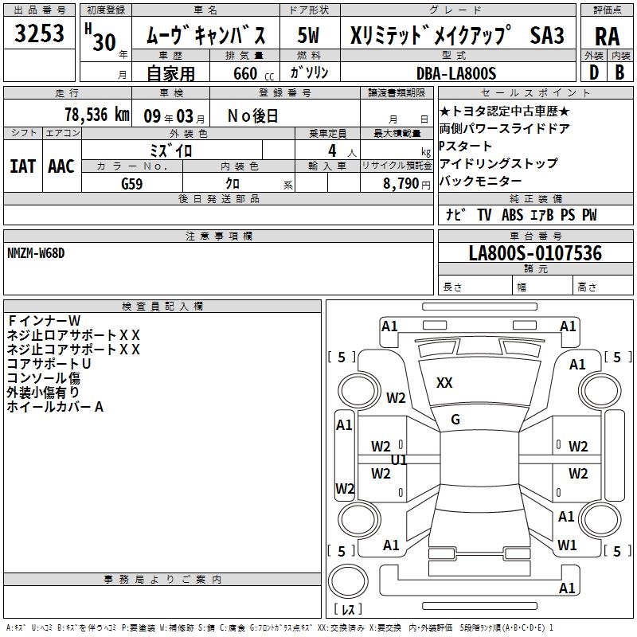Click the inspection expiry 09年03月
This screenshot has height=637, width=637.
tap(174, 116)
